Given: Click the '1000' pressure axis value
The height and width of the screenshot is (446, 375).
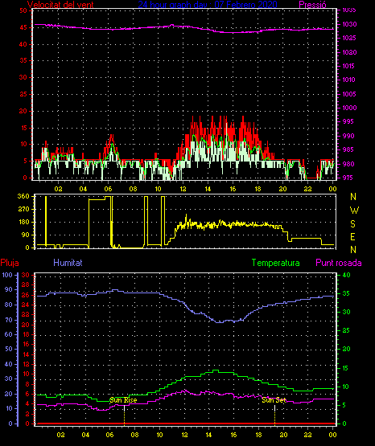Looking at the screenshot, I should point(349,108).
